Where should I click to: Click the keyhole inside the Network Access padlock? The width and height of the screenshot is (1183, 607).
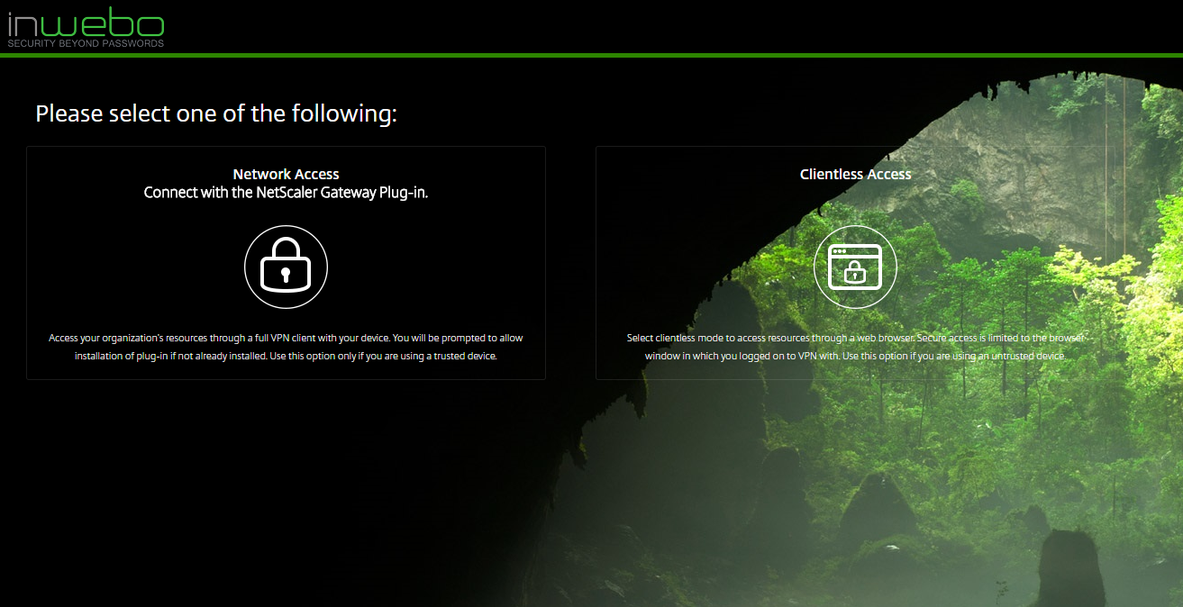tap(286, 274)
